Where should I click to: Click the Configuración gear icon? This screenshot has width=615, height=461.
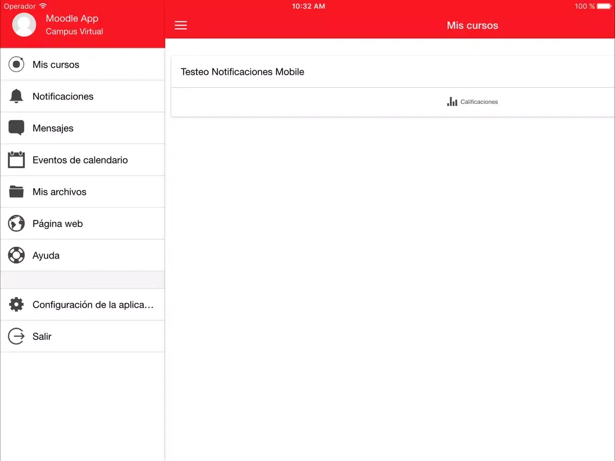pyautogui.click(x=16, y=305)
